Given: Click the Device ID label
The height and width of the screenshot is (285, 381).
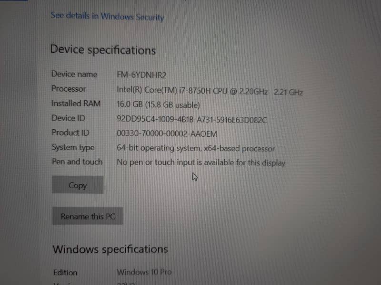Looking at the screenshot, I should (69, 118).
